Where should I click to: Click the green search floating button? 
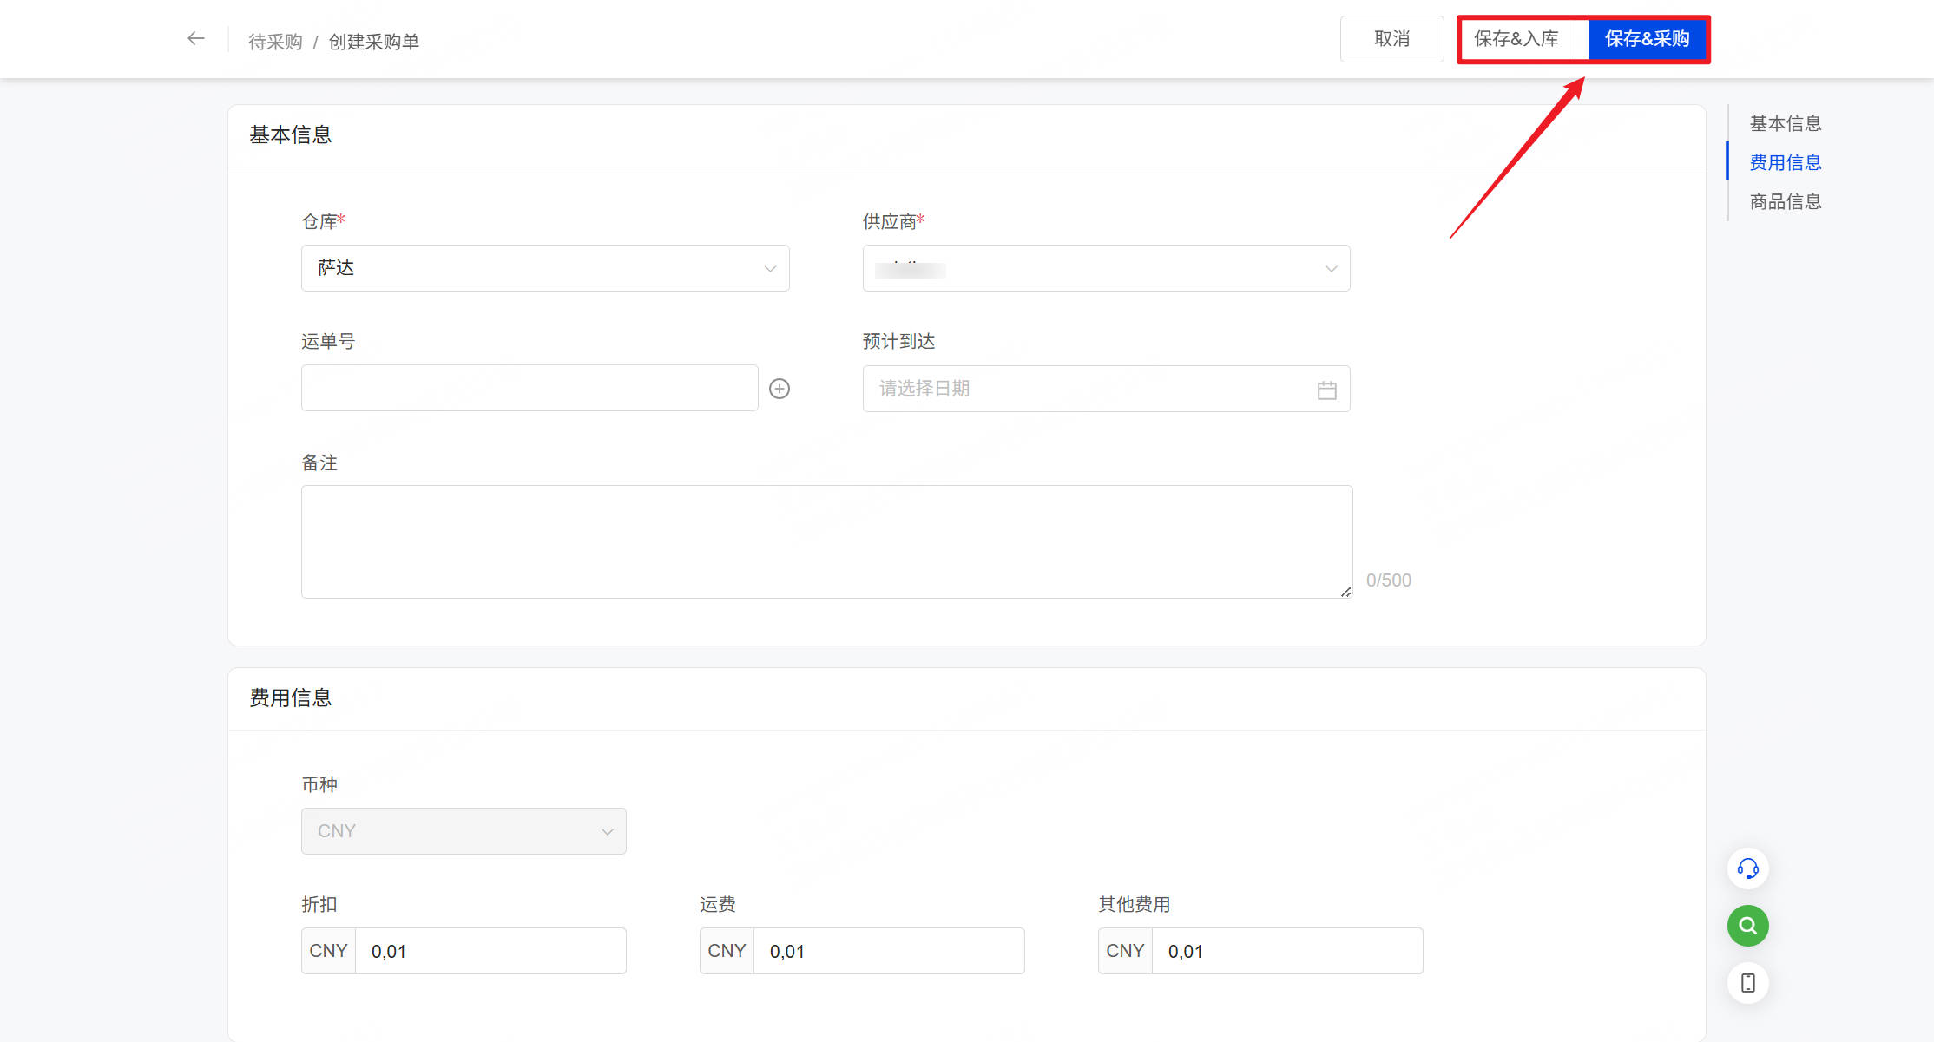(x=1747, y=926)
